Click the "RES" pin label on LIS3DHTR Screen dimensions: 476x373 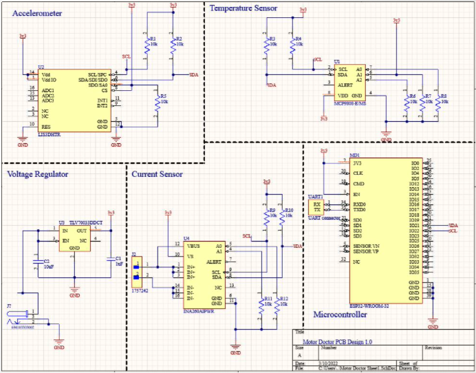click(46, 127)
